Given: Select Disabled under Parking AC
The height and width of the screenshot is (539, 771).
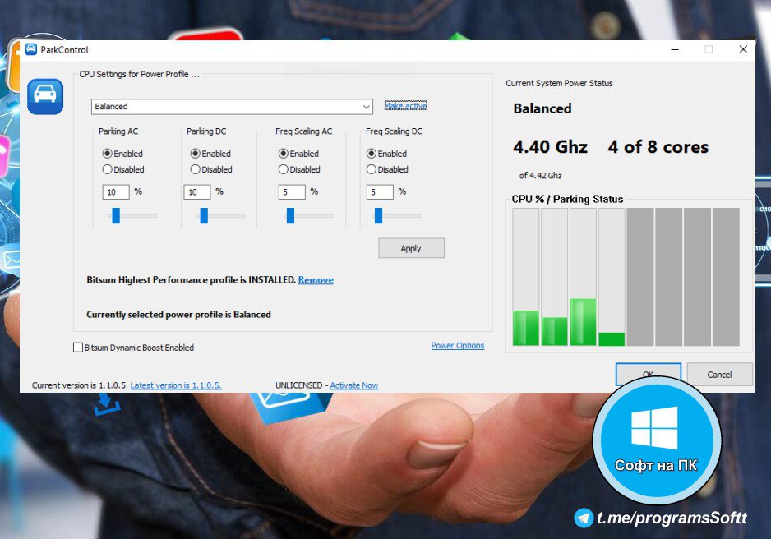Looking at the screenshot, I should pos(108,169).
